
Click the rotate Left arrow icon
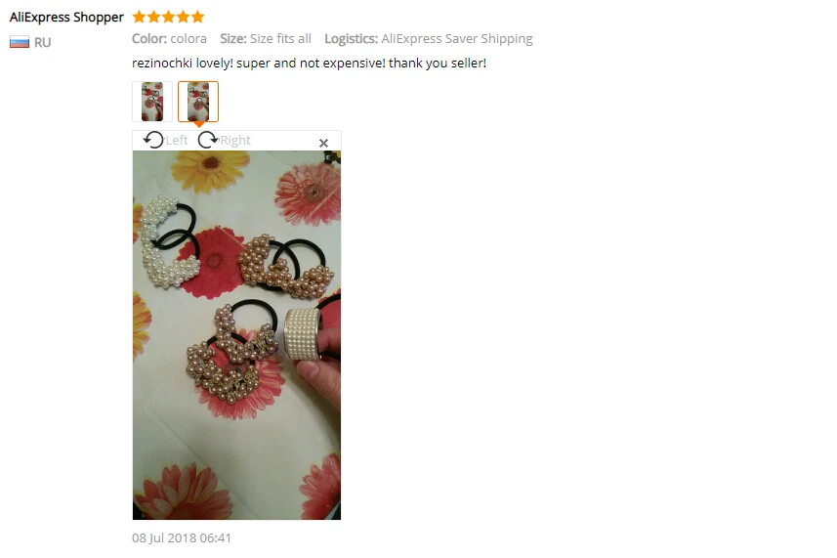[153, 140]
